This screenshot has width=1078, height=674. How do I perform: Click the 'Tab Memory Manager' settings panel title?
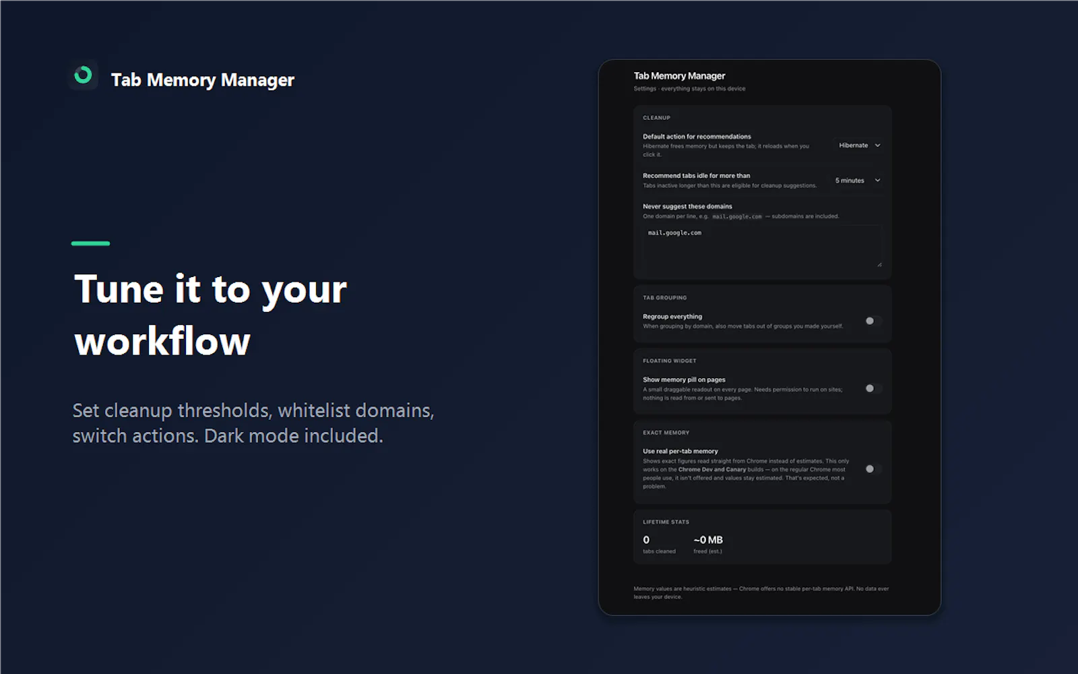[x=679, y=76]
